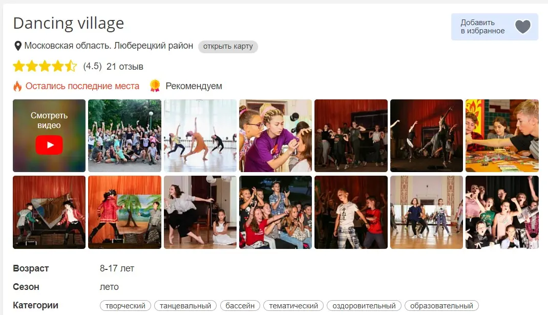Viewport: 548px width, 315px height.
Task: Click the flame icon near last places
Action: point(17,86)
